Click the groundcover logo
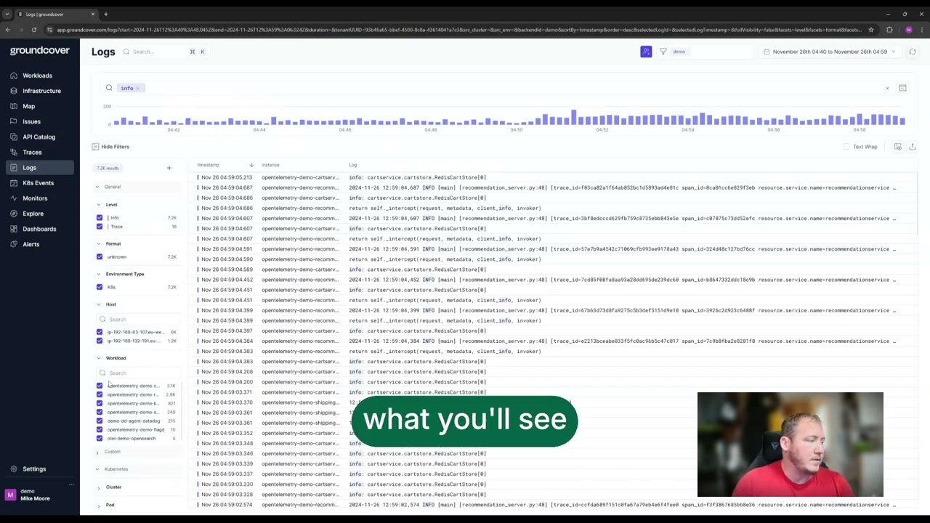The height and width of the screenshot is (523, 930). [39, 51]
